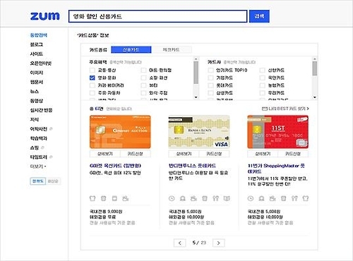Go to the previous card page arrow
Image resolution: width=353 pixels, height=261 pixels.
[x=180, y=243]
